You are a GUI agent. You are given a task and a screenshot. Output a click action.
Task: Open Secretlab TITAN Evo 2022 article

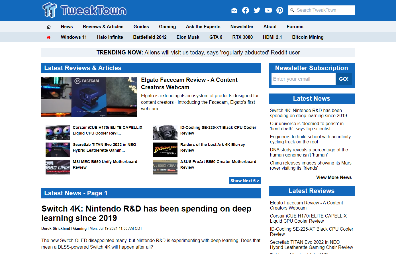tap(104, 147)
